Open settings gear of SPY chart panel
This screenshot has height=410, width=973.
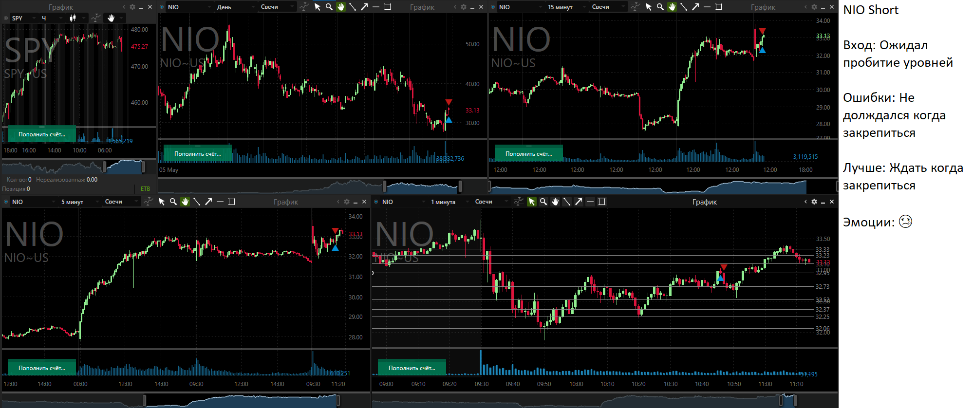click(x=132, y=7)
